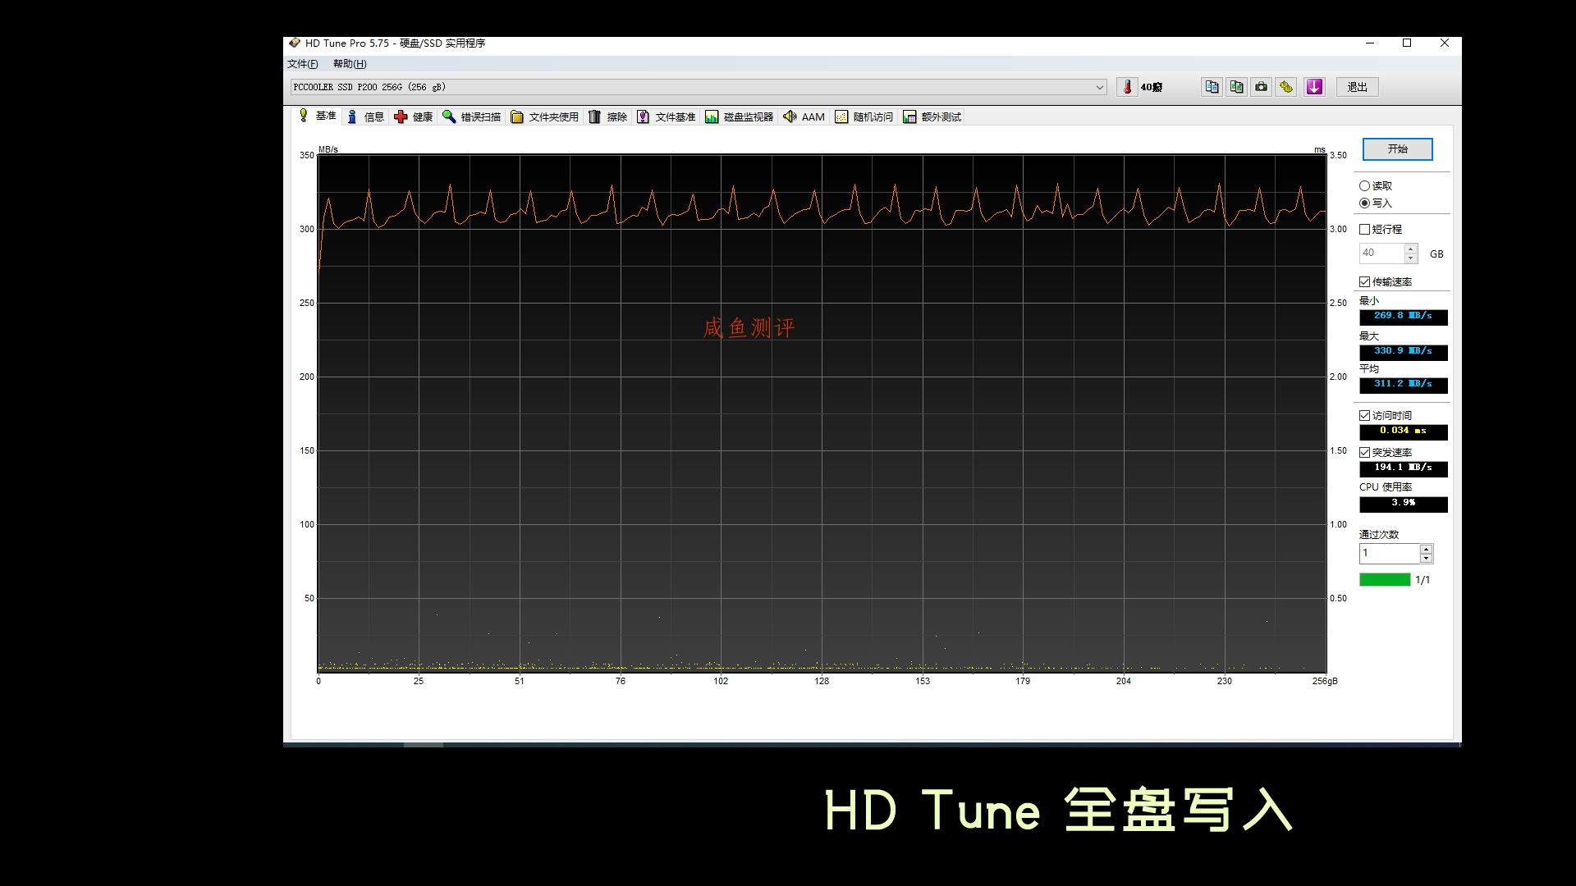The height and width of the screenshot is (886, 1576).
Task: Minimize the HD Tune Pro window
Action: (x=1369, y=43)
